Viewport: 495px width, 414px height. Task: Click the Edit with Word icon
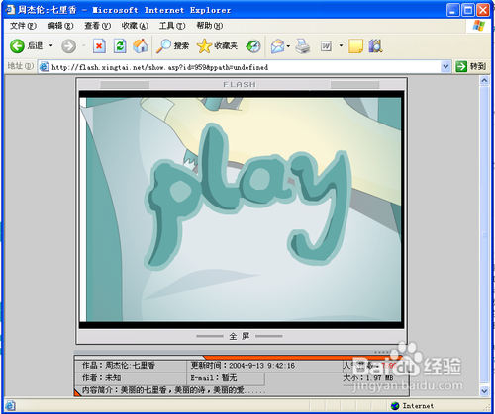(326, 46)
